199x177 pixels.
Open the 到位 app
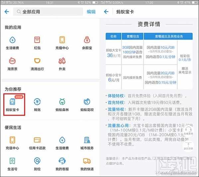37,164
